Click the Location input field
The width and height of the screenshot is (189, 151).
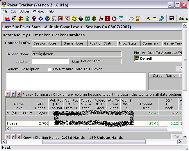[x=50, y=61]
